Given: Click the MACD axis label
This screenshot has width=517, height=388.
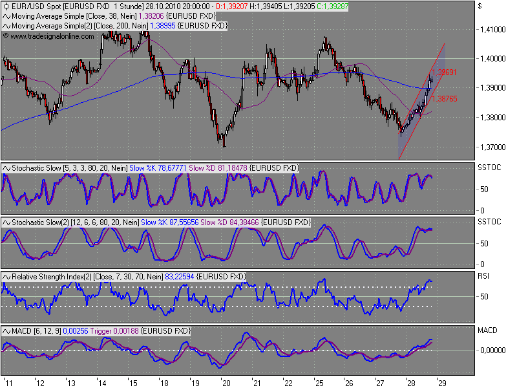Looking at the screenshot, I should click(x=487, y=330).
